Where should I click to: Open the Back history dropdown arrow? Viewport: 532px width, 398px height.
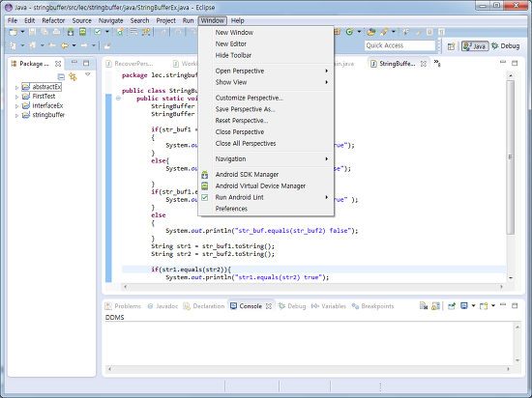[x=74, y=45]
